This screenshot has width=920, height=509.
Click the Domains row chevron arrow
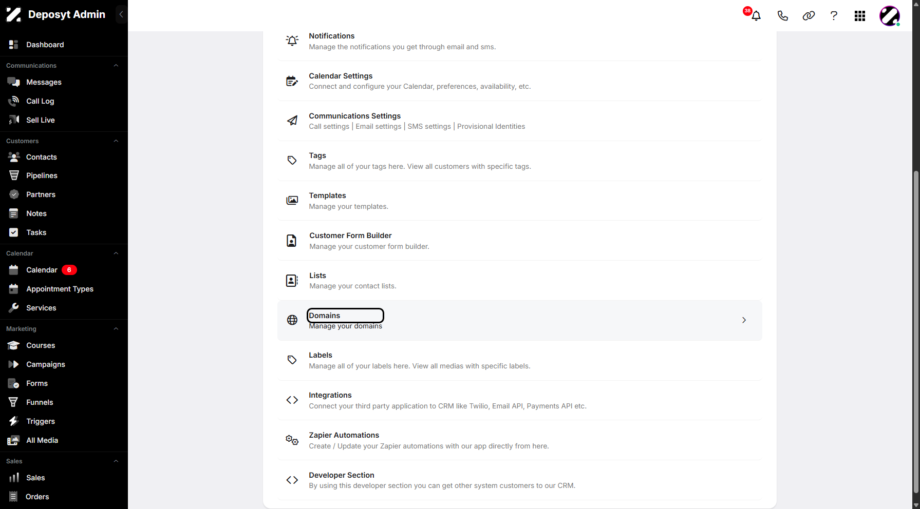click(x=744, y=320)
